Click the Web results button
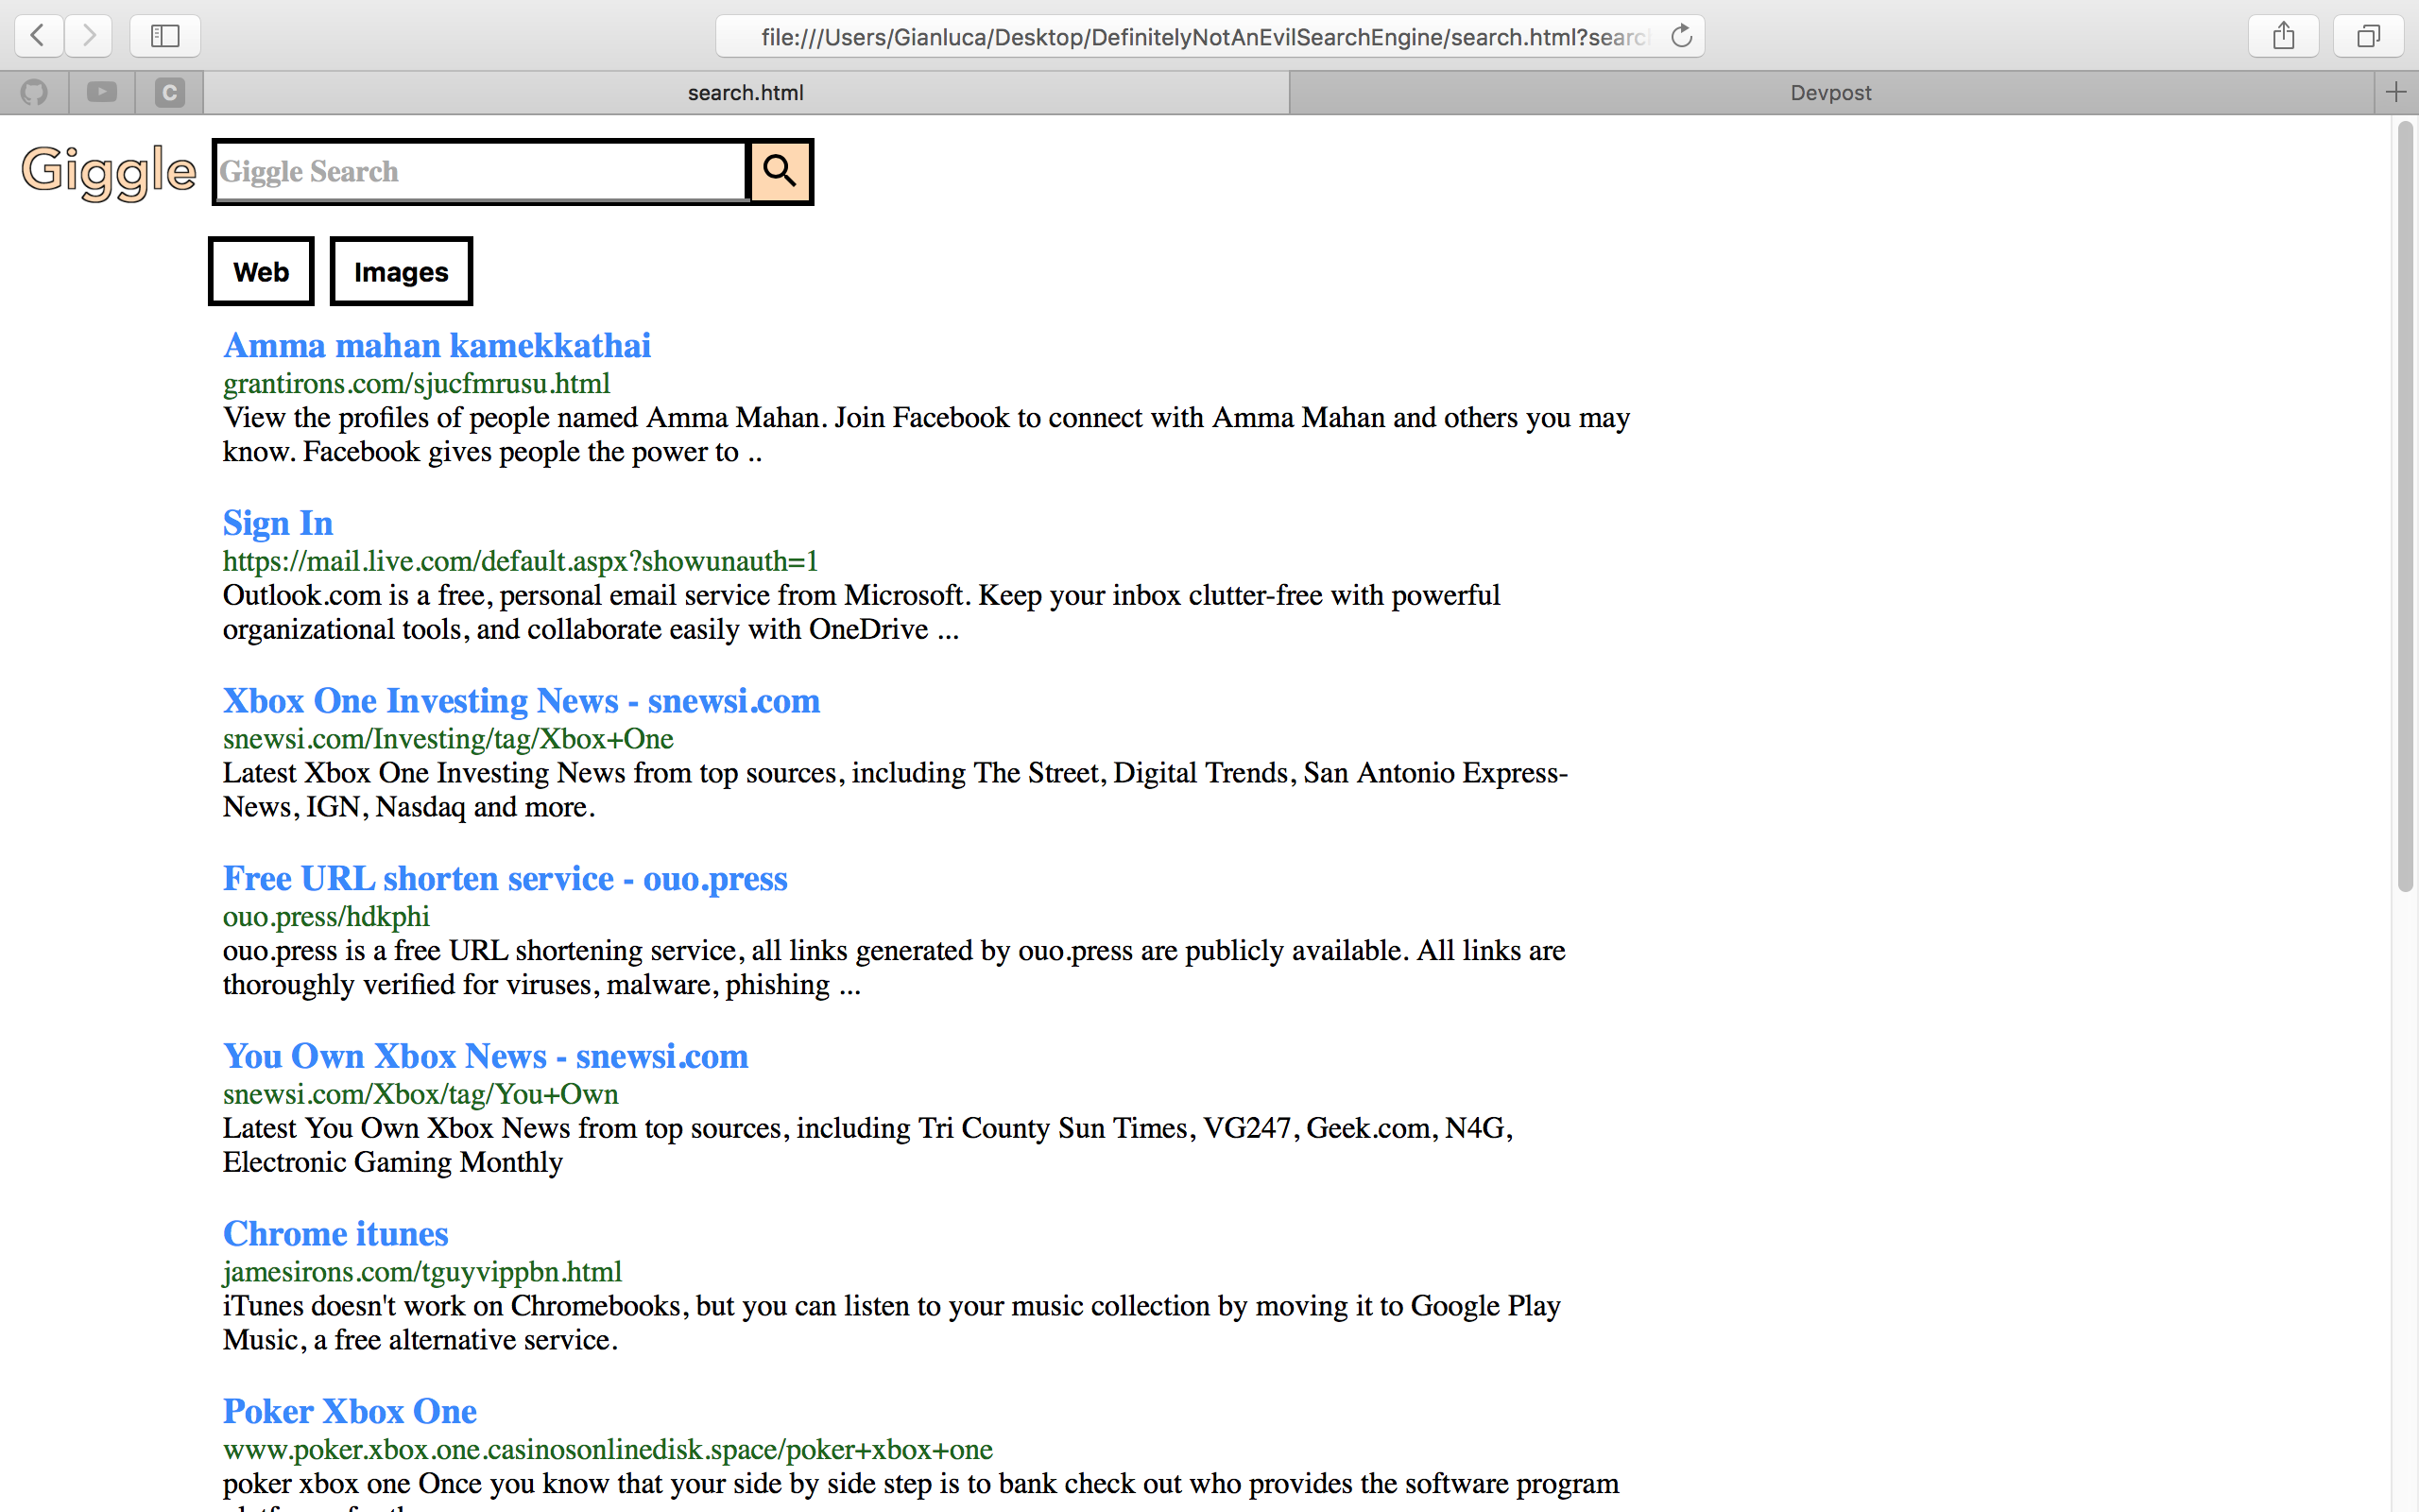This screenshot has height=1512, width=2419. coord(261,272)
